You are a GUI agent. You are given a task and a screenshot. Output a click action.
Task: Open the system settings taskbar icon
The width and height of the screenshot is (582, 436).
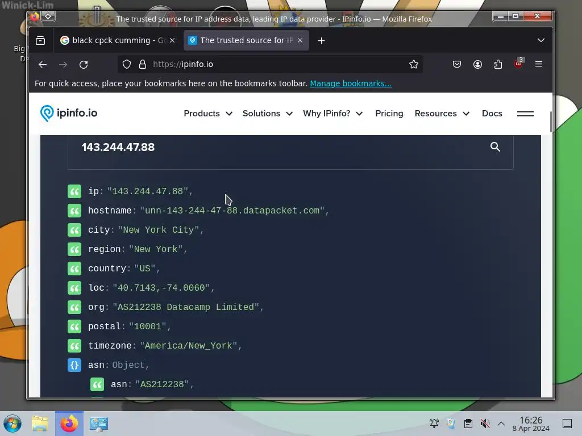[99, 424]
